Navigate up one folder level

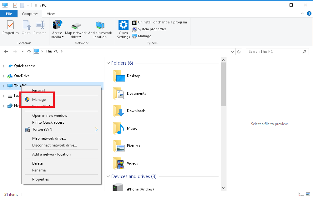coord(29,51)
